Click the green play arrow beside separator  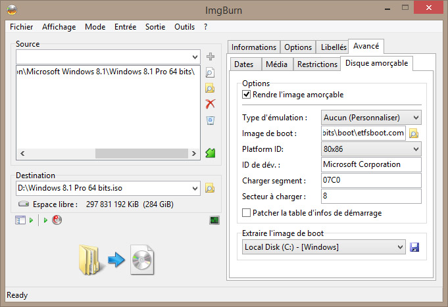[x=45, y=220]
